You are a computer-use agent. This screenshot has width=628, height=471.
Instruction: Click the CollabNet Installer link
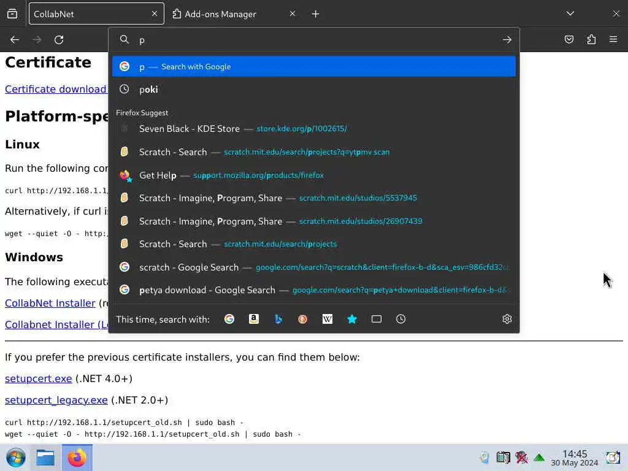[x=50, y=303]
